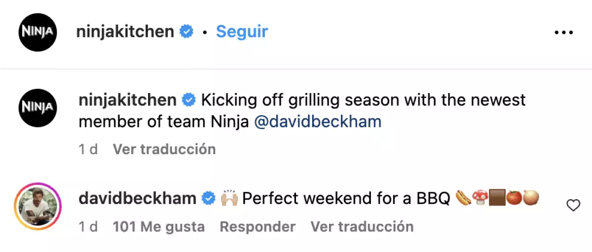Click the 'Perfect weekend for a BBQ' comment text
This screenshot has width=592, height=252.
tap(346, 199)
